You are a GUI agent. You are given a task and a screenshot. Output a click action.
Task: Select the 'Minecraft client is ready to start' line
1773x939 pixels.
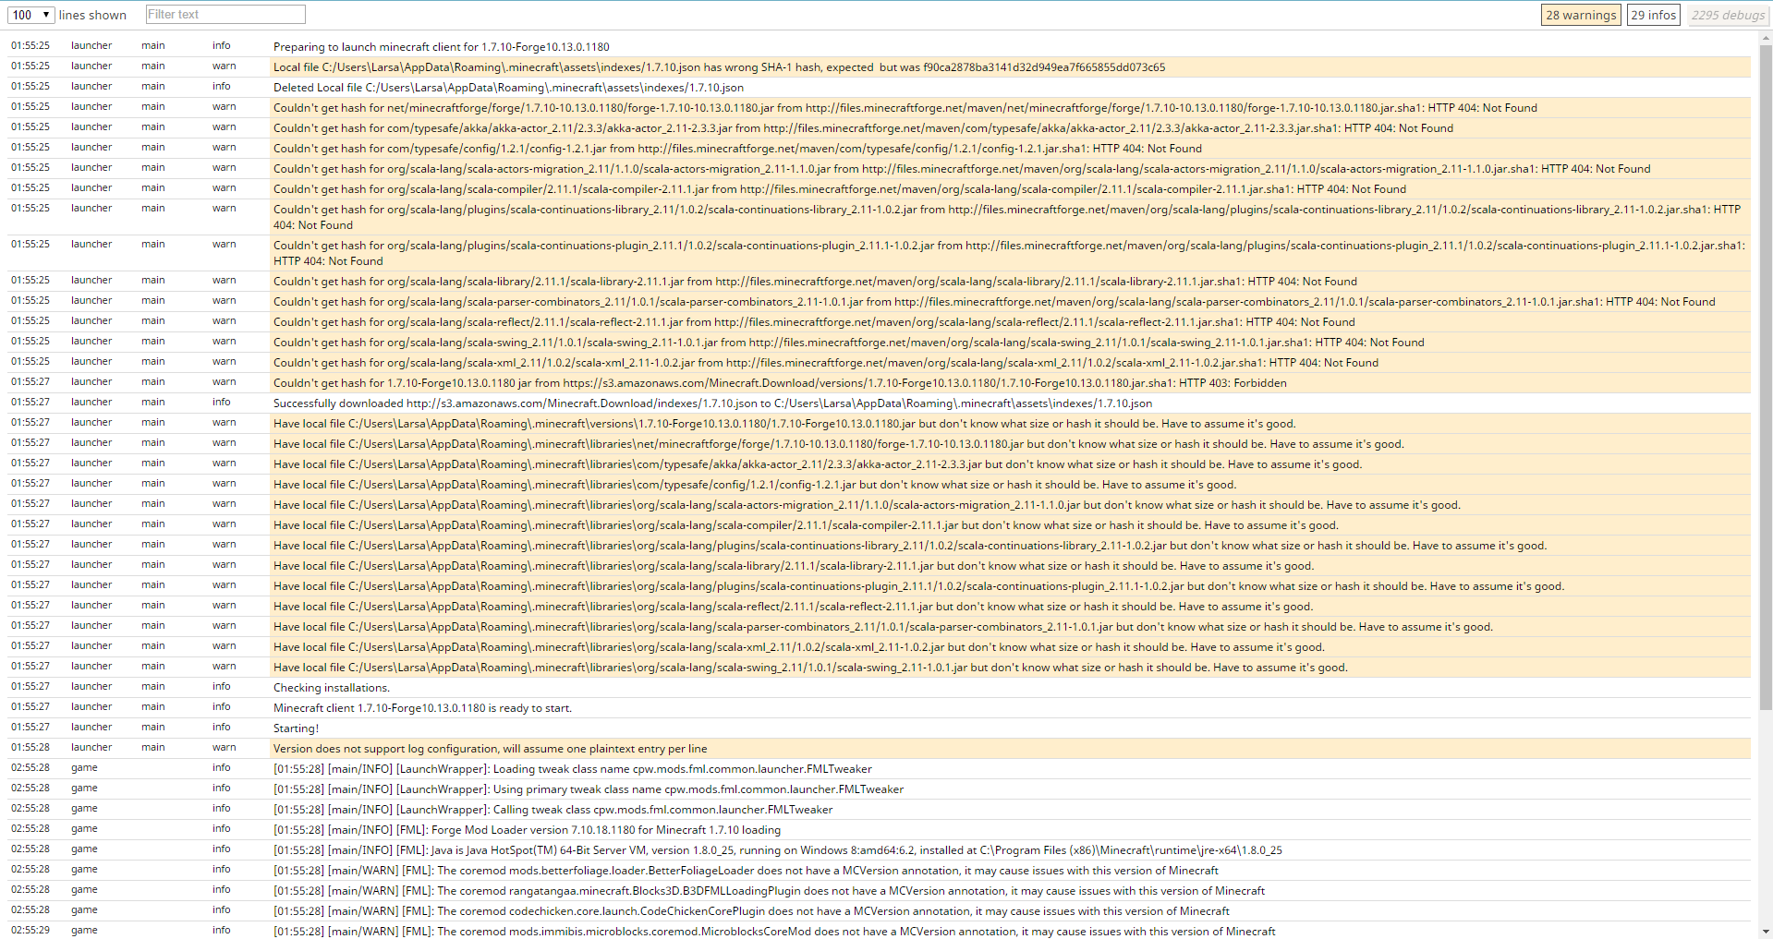[422, 707]
